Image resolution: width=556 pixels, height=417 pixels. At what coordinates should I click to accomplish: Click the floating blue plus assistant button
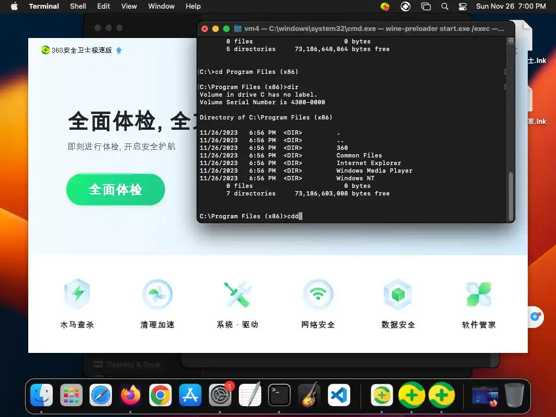coord(535,317)
